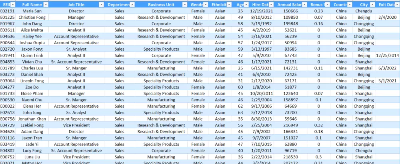Select the name cell Charles Luu
Image resolution: width=400 pixels, height=164 pixels.
point(32,68)
